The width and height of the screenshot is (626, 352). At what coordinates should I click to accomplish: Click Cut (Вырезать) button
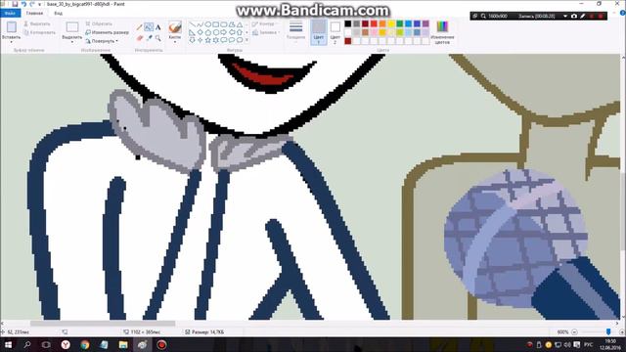point(37,23)
